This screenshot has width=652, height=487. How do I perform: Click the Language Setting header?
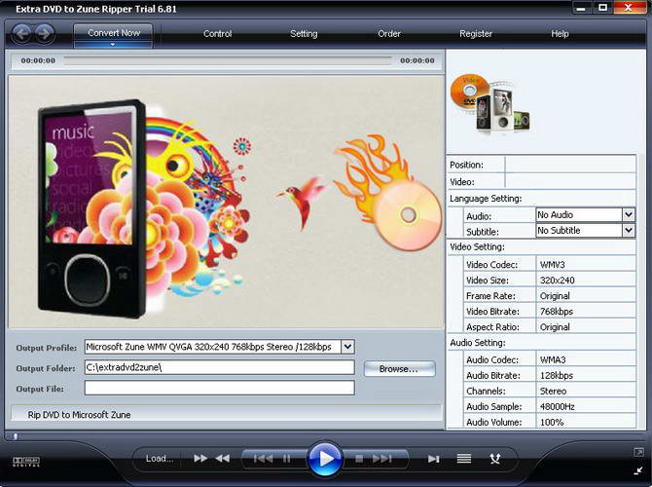click(x=486, y=199)
